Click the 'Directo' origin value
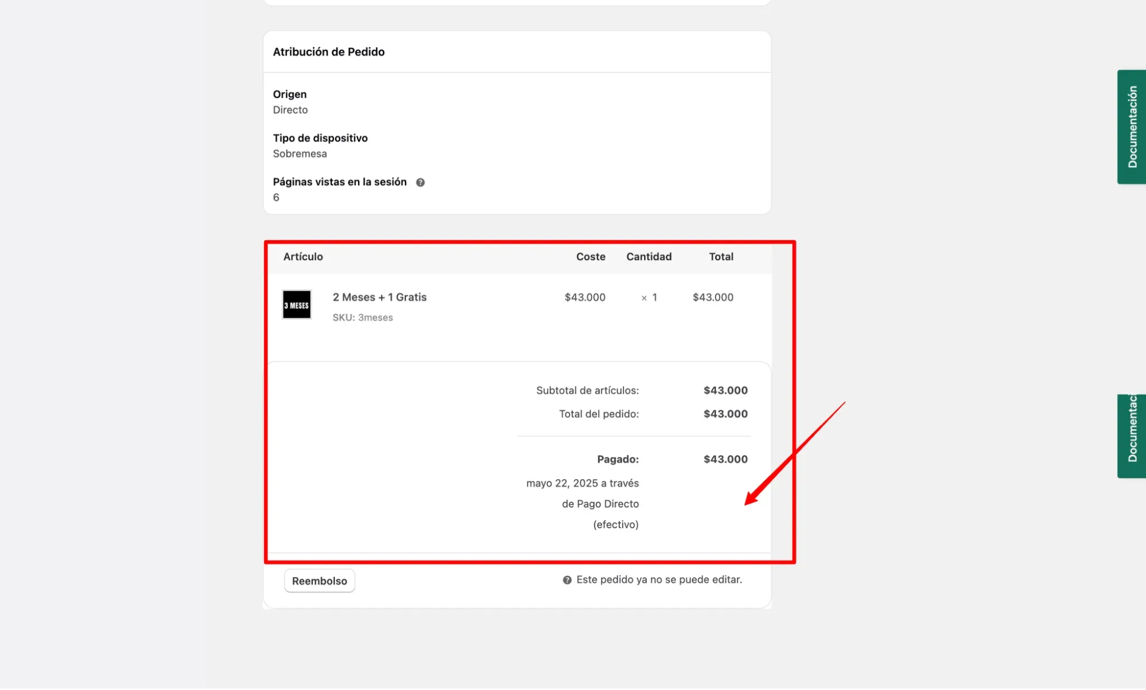Screen dimensions: 1146x690 290,110
